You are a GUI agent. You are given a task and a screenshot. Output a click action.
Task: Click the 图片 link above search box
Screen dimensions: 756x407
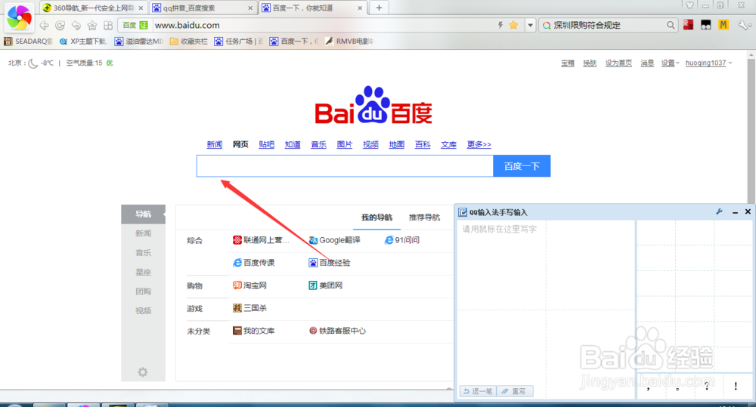click(x=344, y=144)
